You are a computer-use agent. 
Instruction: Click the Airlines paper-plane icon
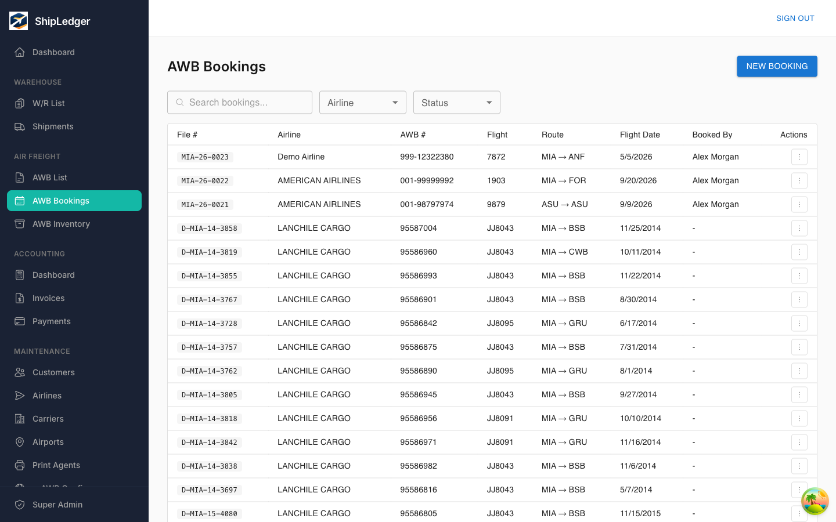point(20,396)
